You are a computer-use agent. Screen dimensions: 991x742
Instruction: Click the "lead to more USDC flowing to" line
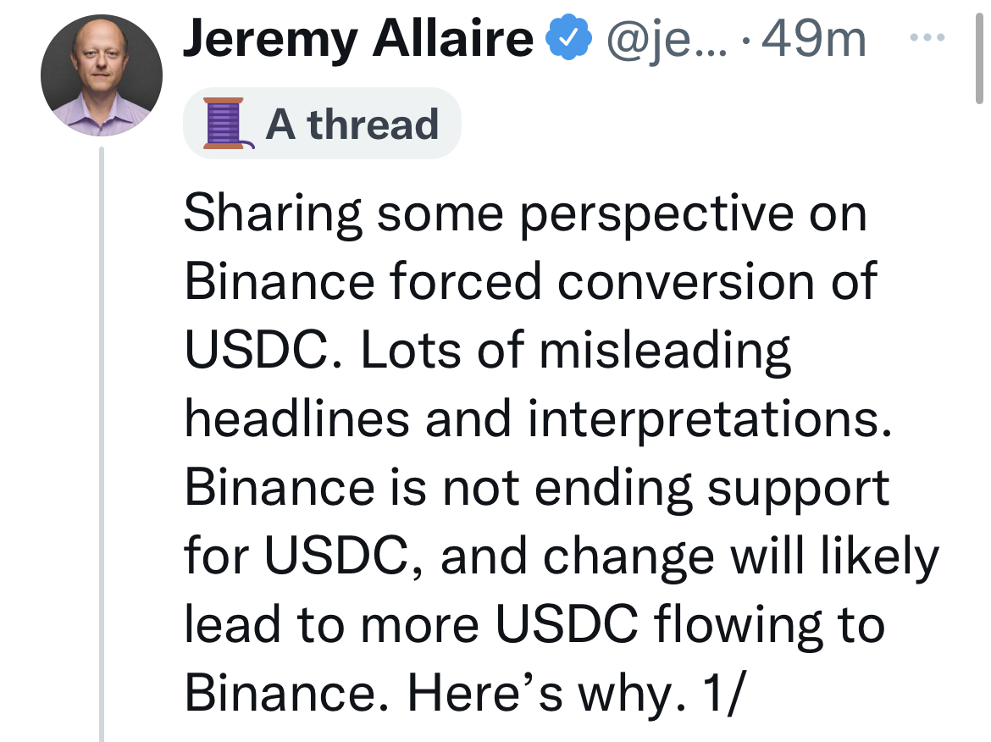coord(534,624)
